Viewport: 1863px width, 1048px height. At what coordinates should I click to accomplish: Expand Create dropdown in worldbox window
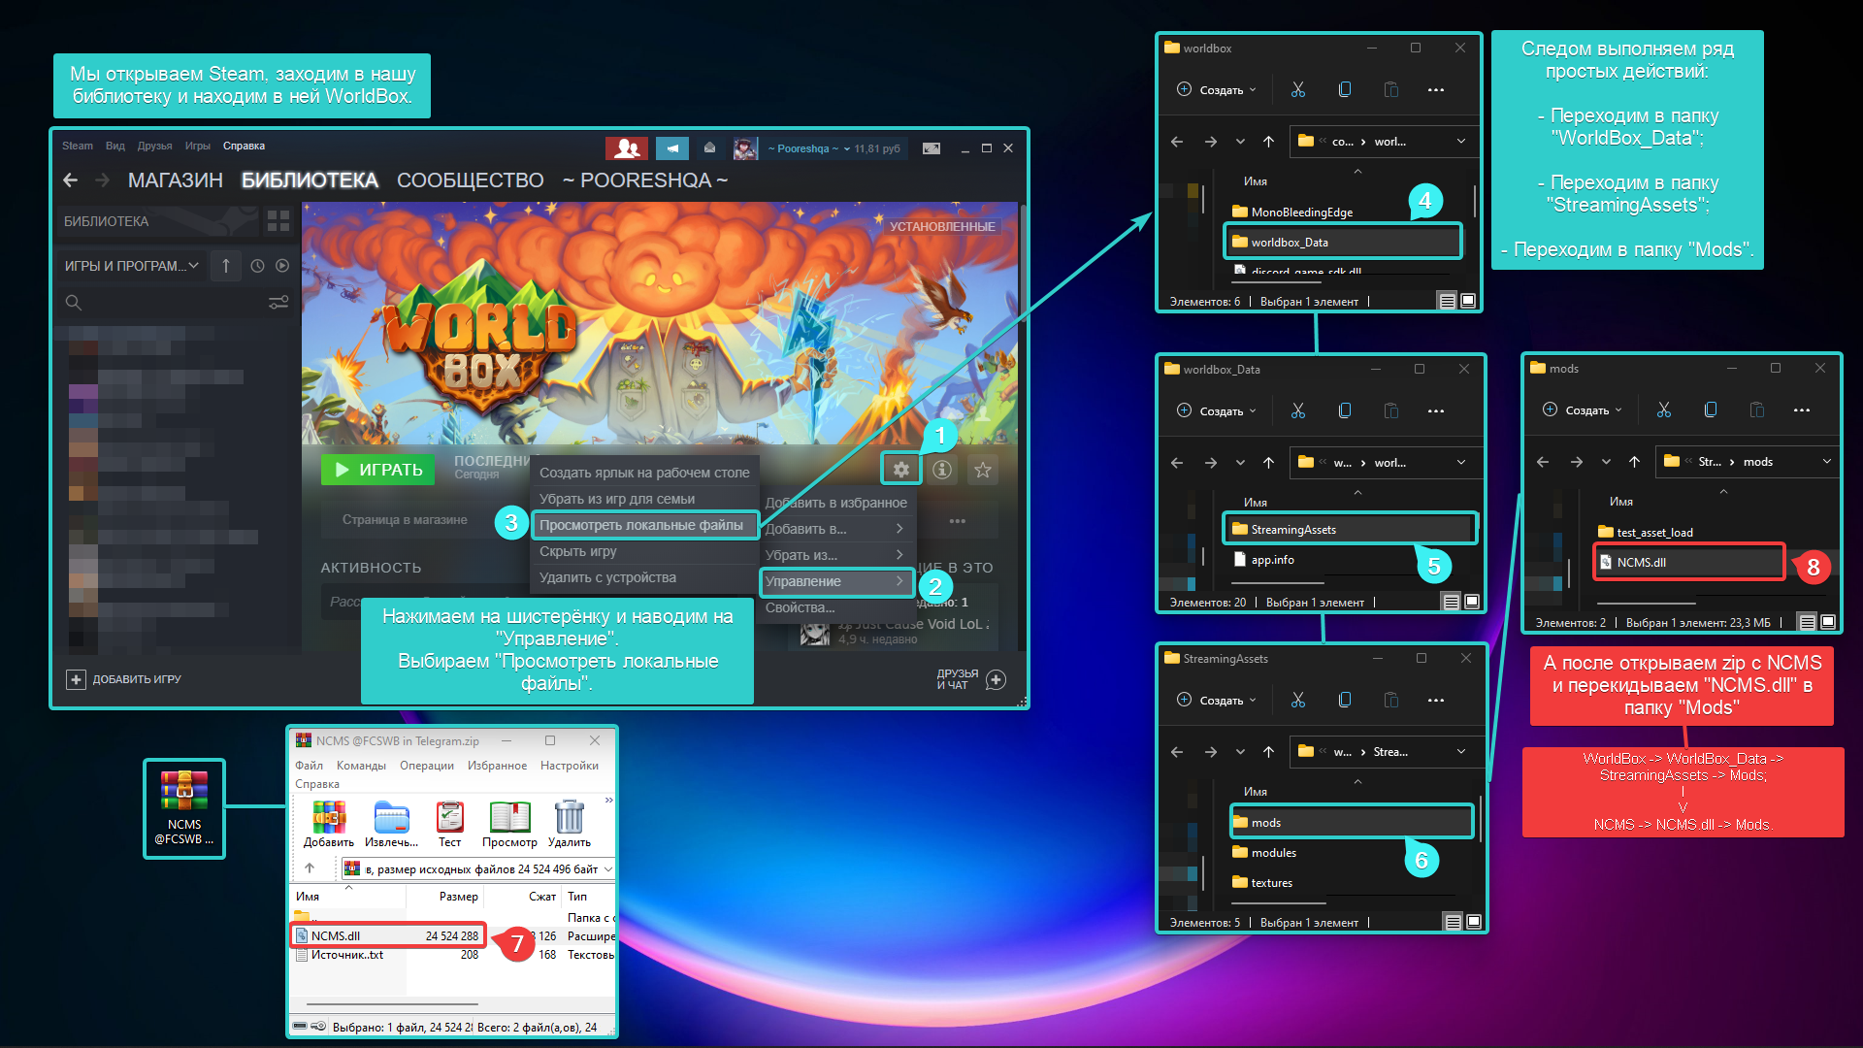point(1253,90)
